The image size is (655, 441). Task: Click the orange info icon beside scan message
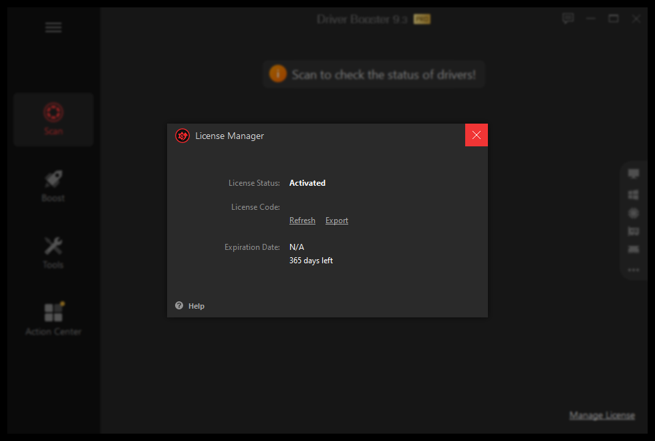click(278, 74)
